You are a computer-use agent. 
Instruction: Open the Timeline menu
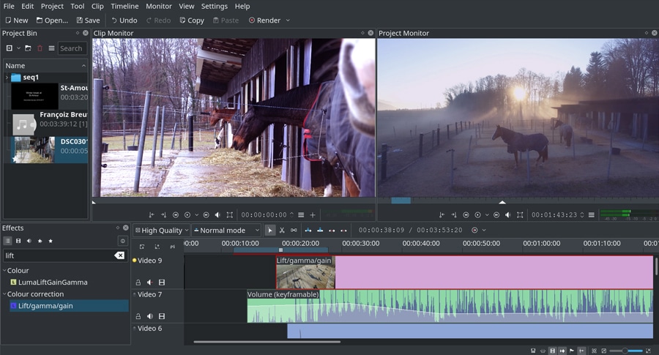[x=124, y=6]
